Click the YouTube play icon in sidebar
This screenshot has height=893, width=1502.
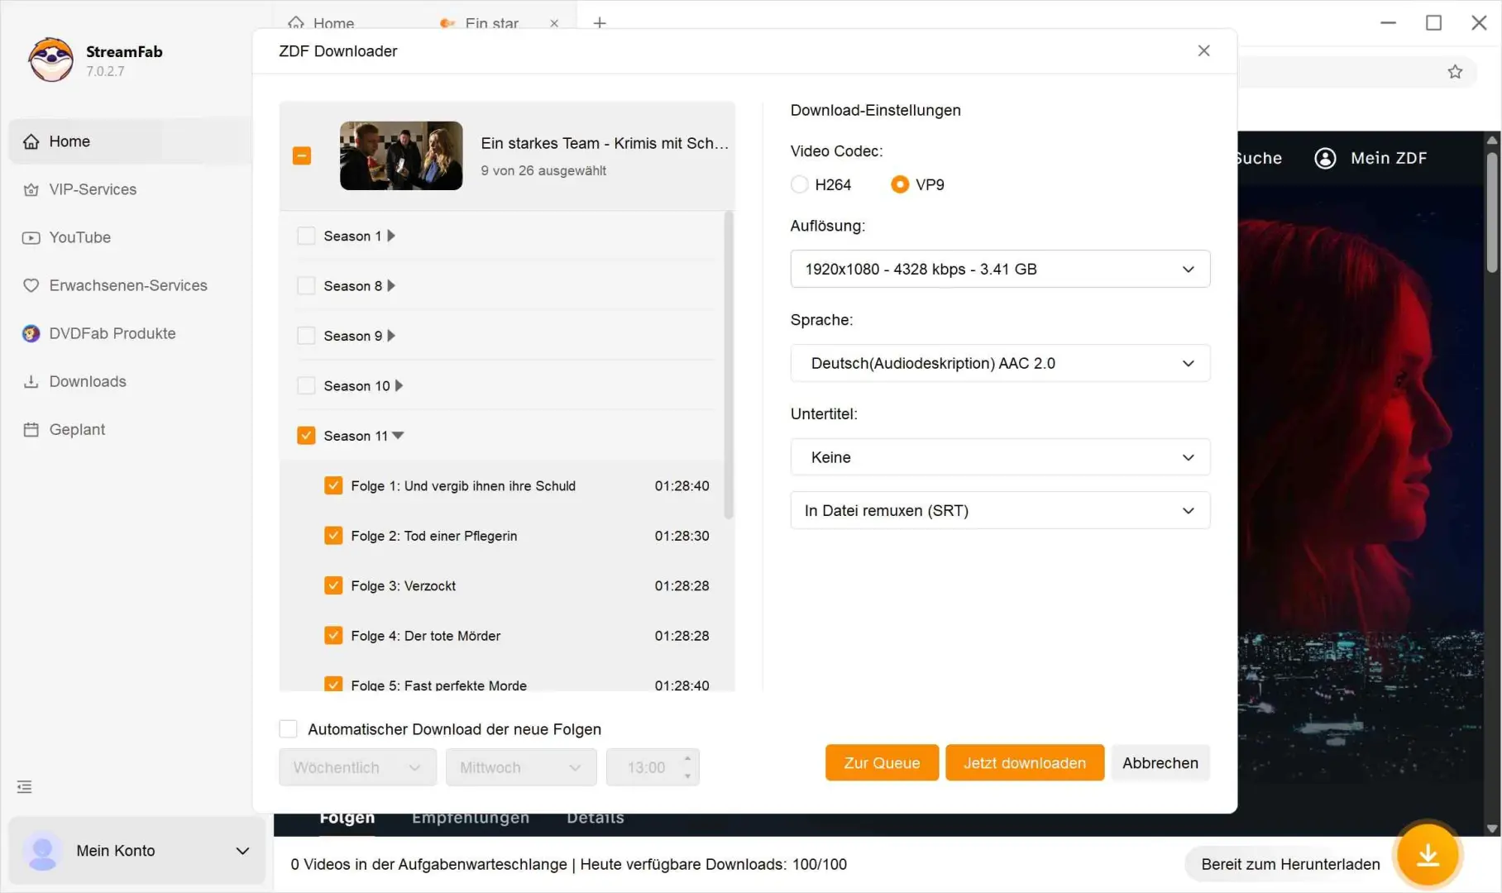point(31,237)
